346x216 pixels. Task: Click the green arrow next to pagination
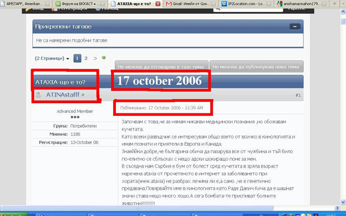coord(104,58)
